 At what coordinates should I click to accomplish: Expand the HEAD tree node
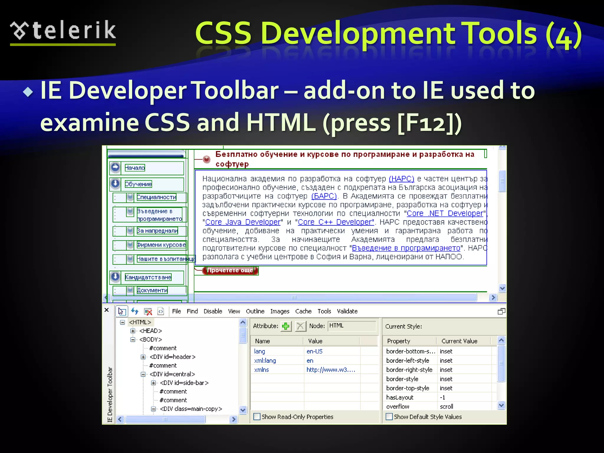point(133,331)
